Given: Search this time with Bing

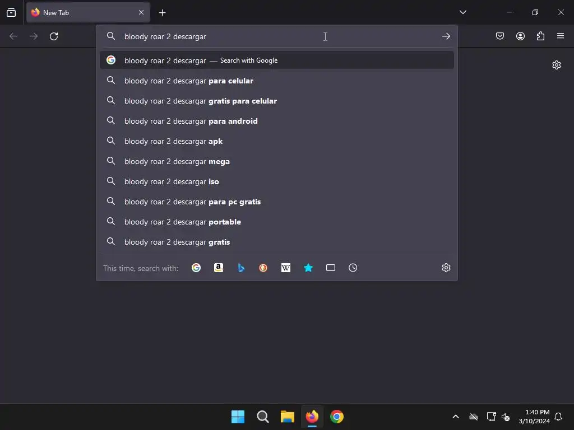Looking at the screenshot, I should [x=241, y=268].
